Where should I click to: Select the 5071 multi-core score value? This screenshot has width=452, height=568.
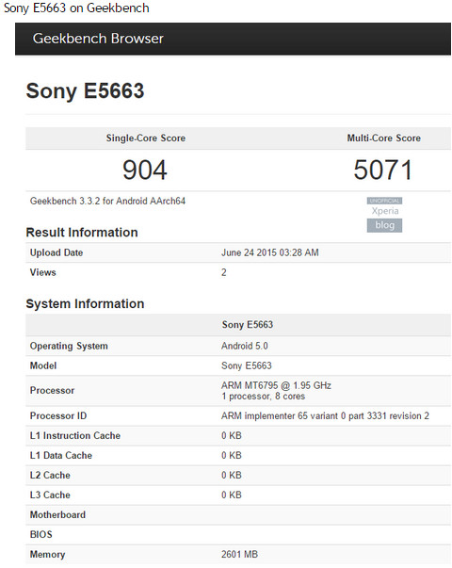click(x=383, y=170)
